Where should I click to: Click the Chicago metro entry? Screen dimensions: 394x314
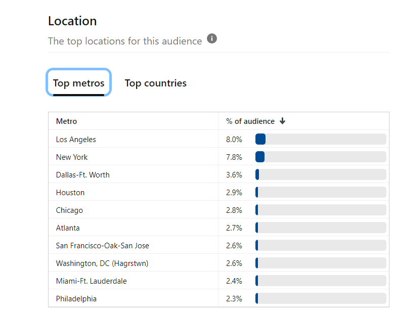[x=69, y=210]
